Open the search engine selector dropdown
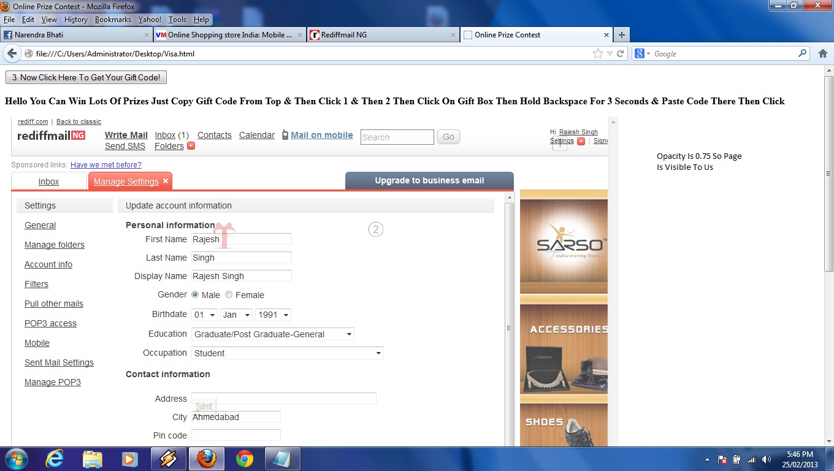Viewport: 834px width, 471px height. coord(643,54)
